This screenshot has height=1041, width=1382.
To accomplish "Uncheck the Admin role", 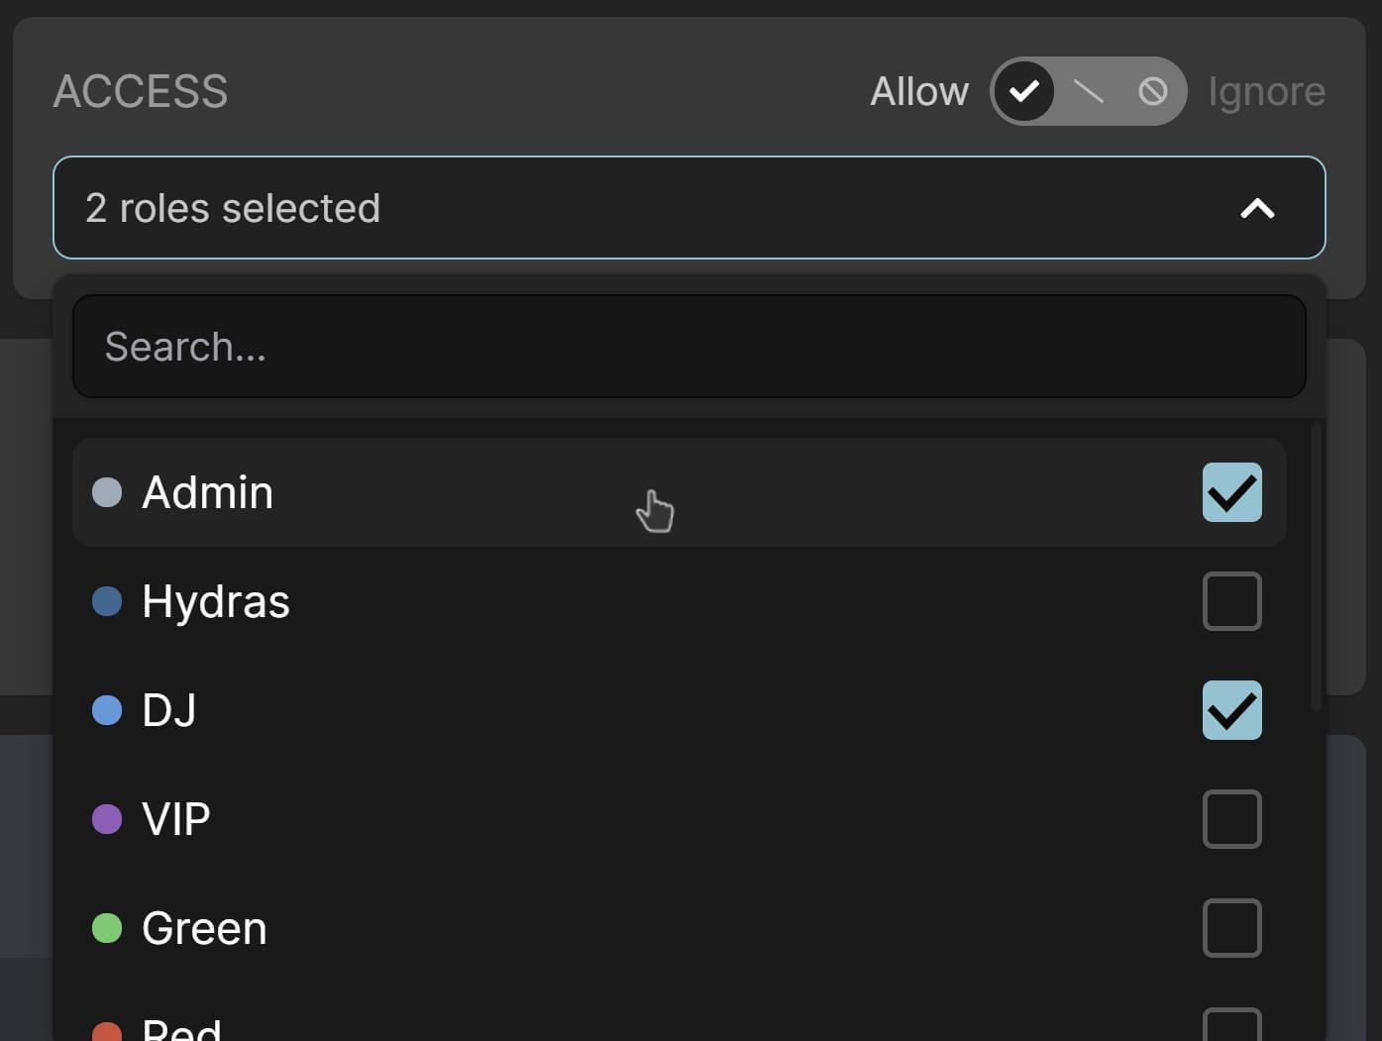I will (1231, 492).
